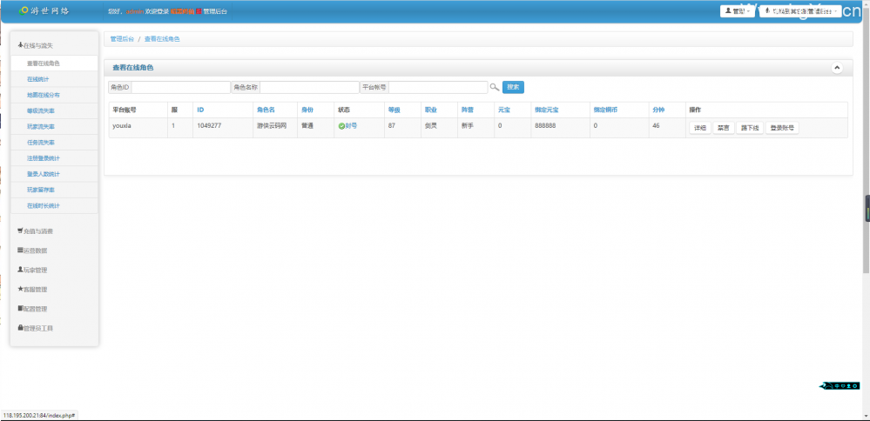Click the 踢下线 button for youxia

click(x=750, y=128)
